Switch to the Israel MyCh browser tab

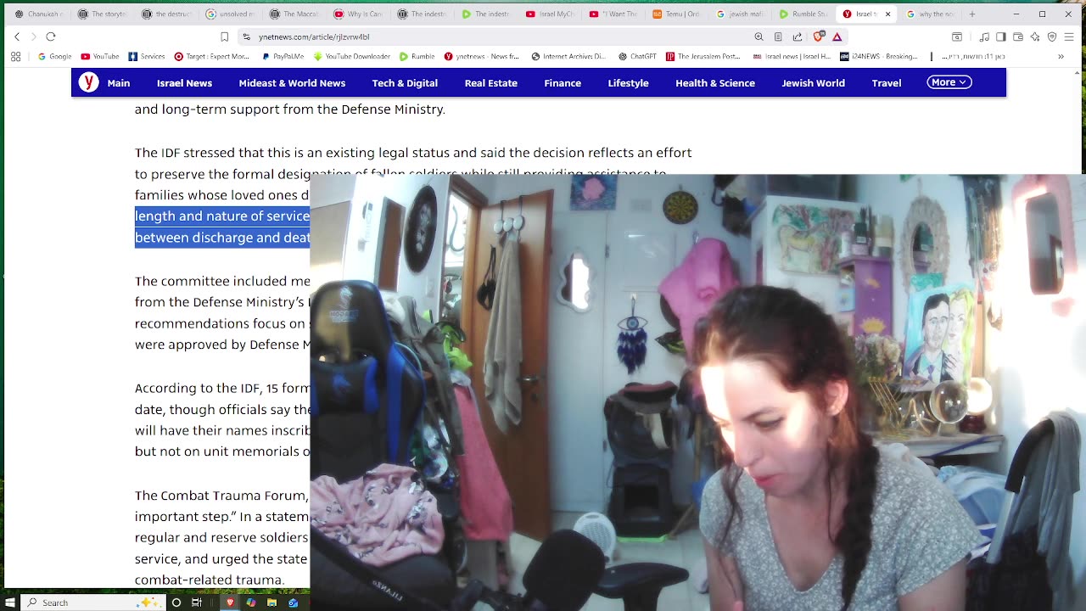[549, 14]
